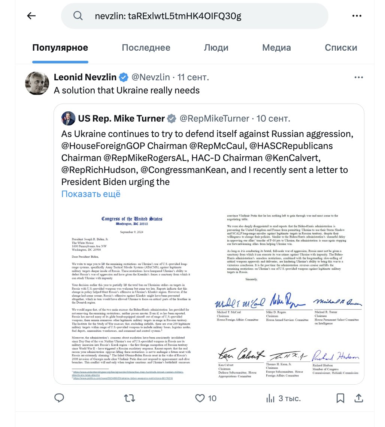Switch to the Последнее tab
This screenshot has width=385, height=427.
(146, 48)
